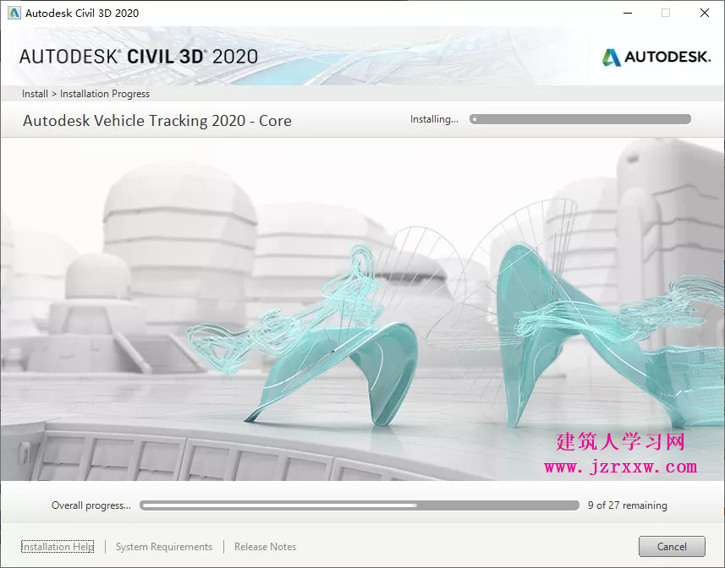
Task: Click the Overall progress bar
Action: tap(360, 505)
